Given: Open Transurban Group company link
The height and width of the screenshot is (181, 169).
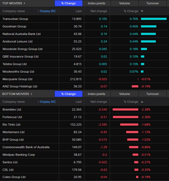Looking at the screenshot, I should [15, 19].
